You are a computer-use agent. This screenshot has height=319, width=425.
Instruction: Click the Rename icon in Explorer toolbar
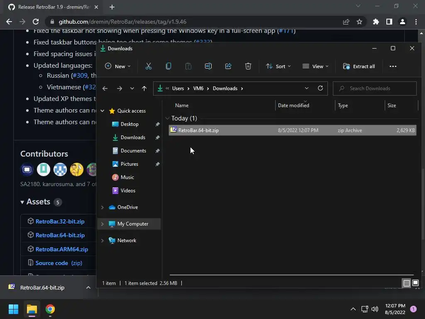pyautogui.click(x=208, y=66)
